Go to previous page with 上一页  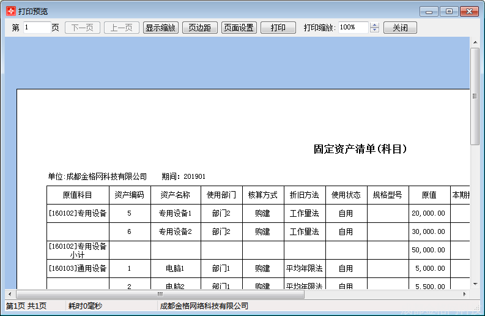coord(122,28)
